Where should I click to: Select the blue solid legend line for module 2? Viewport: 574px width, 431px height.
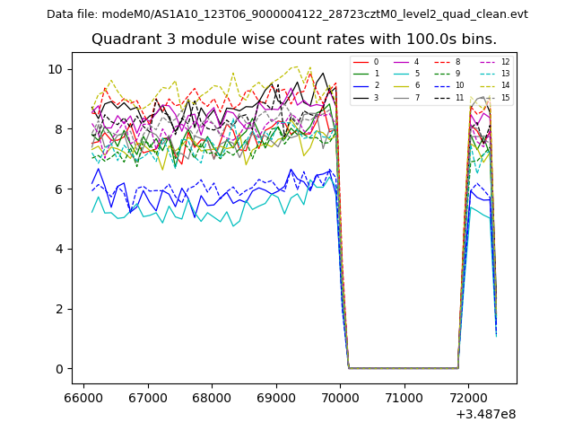(361, 85)
